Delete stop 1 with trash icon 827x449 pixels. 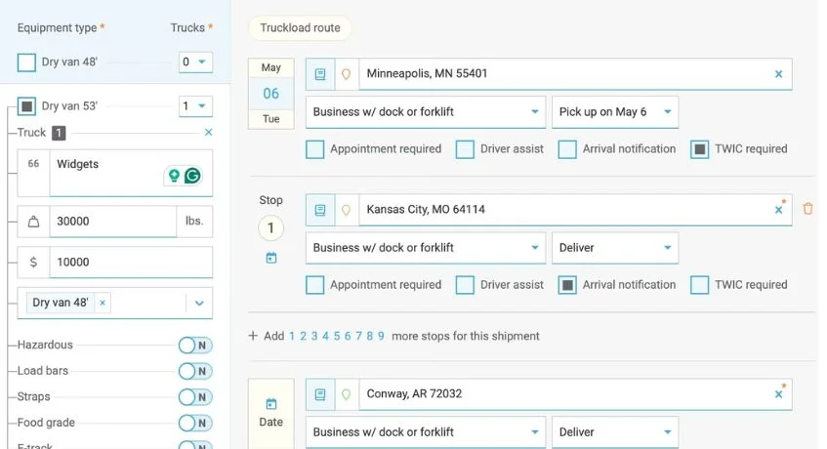coord(807,209)
